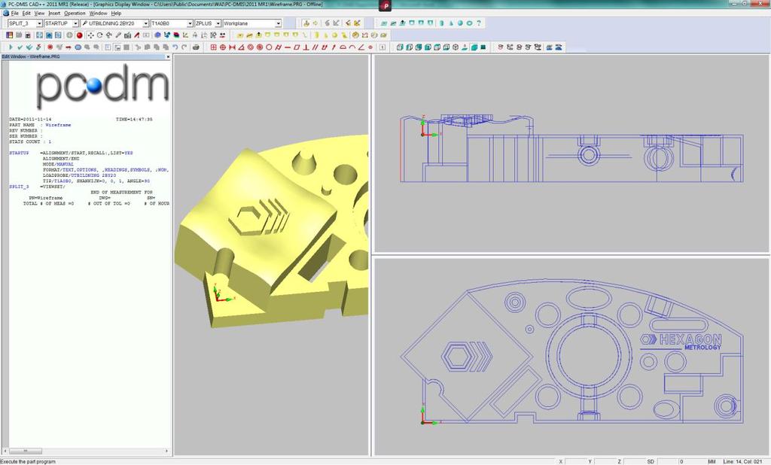Click the STARTUP label in Edit Window
Image resolution: width=771 pixels, height=465 pixels.
coord(19,153)
